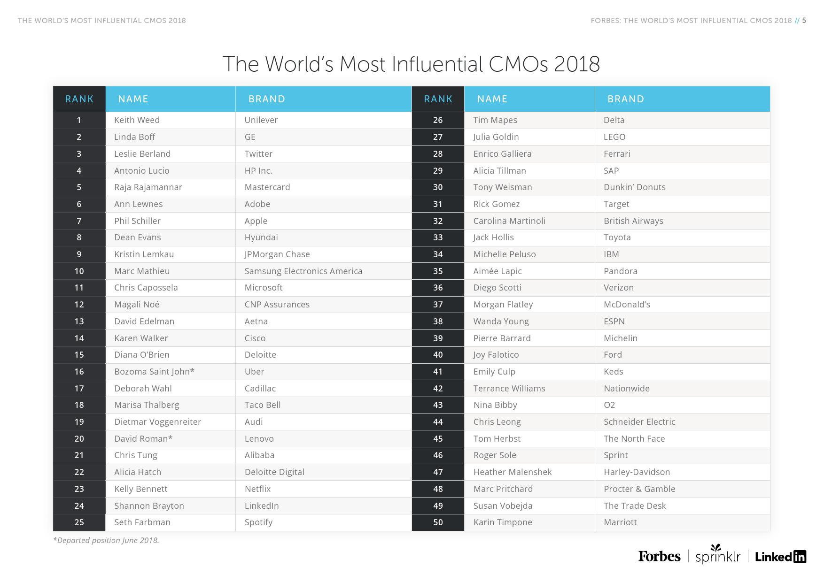This screenshot has width=824, height=582.
Task: Select the Samsung Electronics America cell
Action: (x=303, y=271)
